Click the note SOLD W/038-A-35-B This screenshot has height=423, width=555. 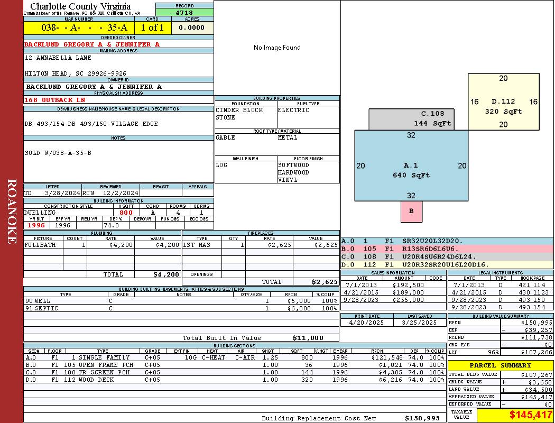tap(58, 153)
